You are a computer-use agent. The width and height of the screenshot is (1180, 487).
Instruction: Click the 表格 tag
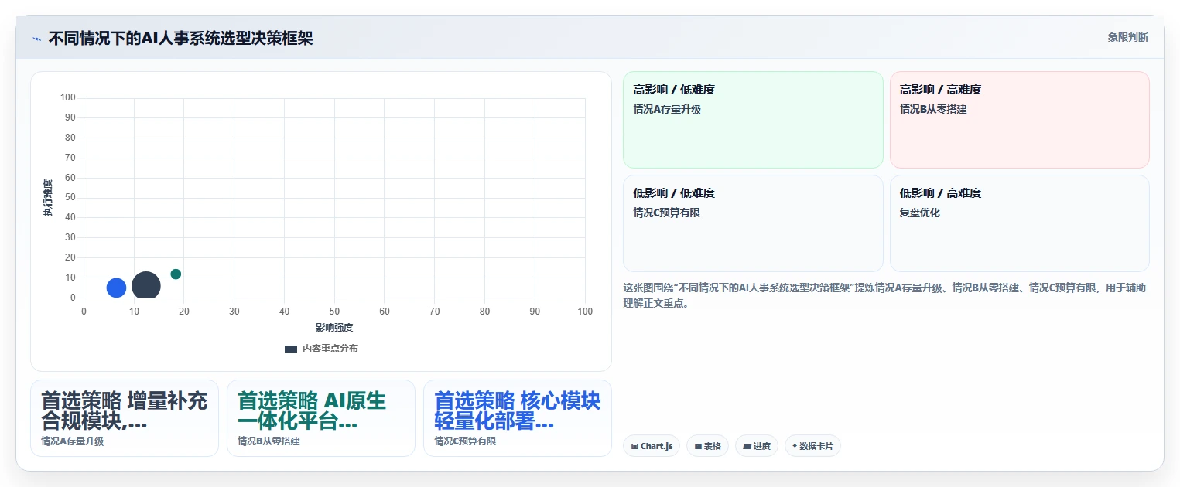click(707, 446)
